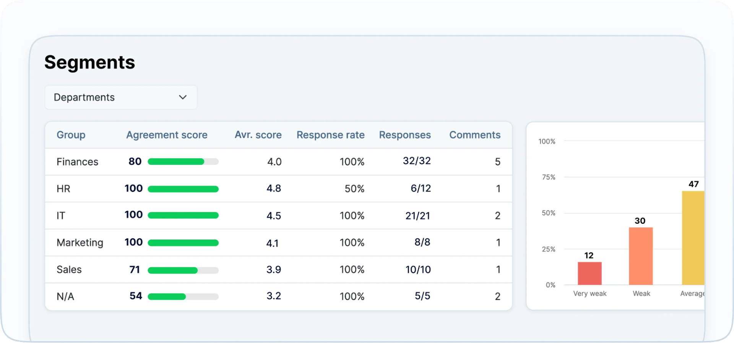Click the Finances agreement score 80
The image size is (734, 343).
tap(135, 162)
